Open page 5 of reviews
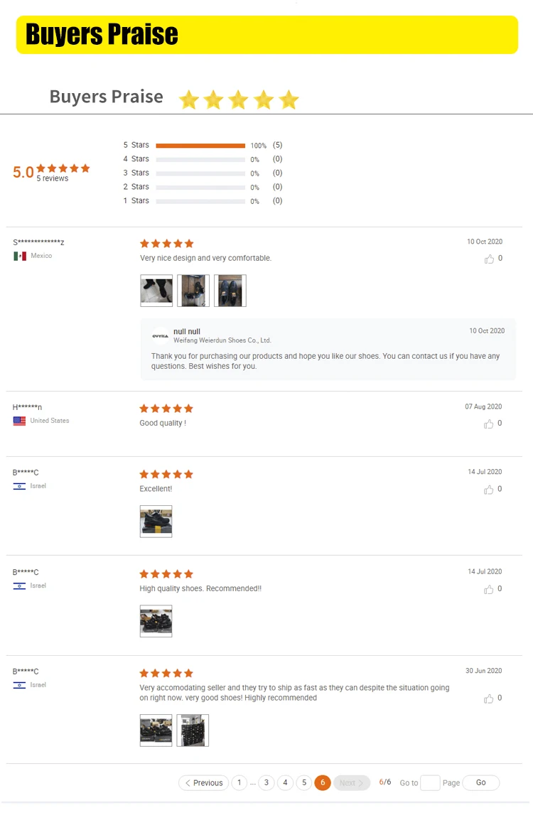This screenshot has height=825, width=533. click(x=304, y=783)
